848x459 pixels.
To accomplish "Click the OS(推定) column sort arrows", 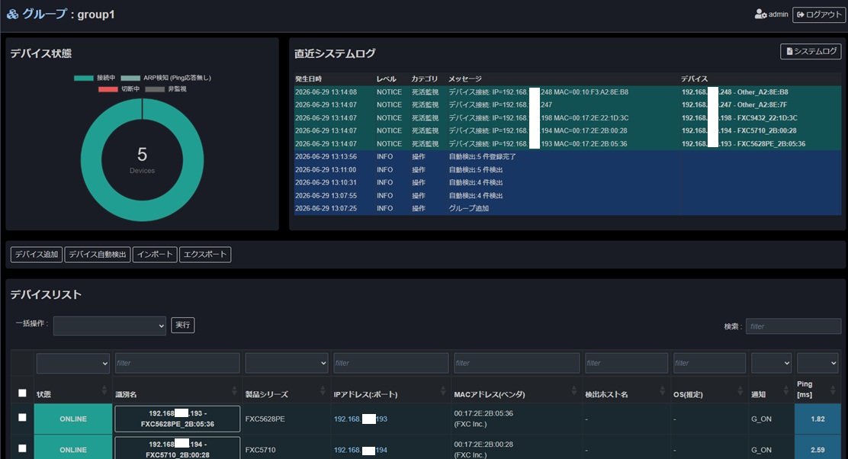I will (740, 390).
